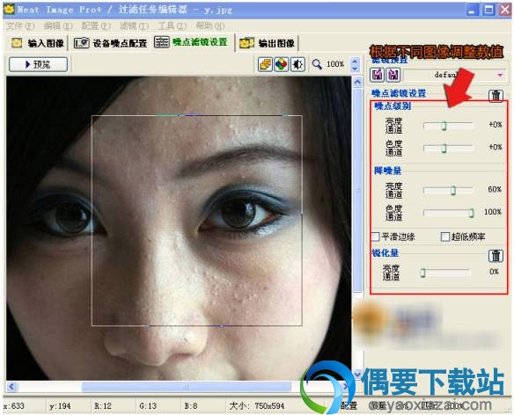
Task: Click the 降噪量 section heading
Action: click(387, 171)
